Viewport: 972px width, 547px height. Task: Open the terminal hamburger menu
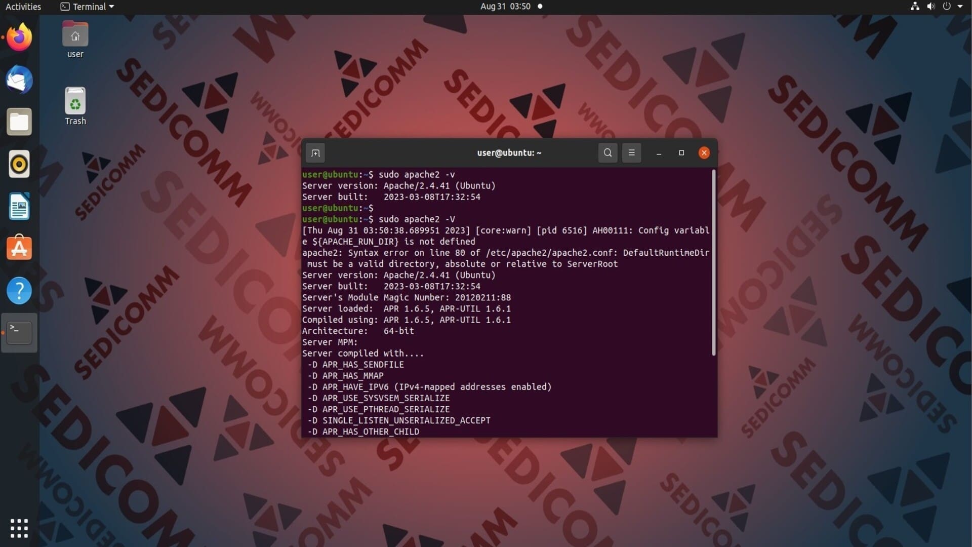click(631, 152)
